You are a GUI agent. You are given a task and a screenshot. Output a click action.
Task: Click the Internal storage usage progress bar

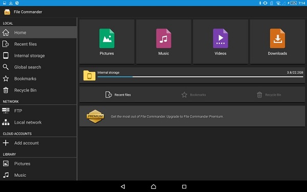click(200, 77)
